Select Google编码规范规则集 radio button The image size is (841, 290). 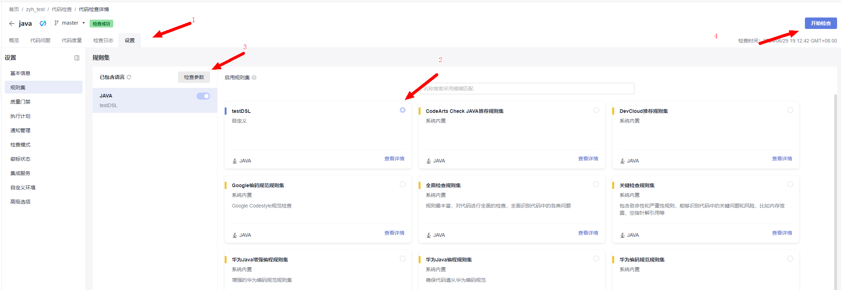pyautogui.click(x=403, y=184)
